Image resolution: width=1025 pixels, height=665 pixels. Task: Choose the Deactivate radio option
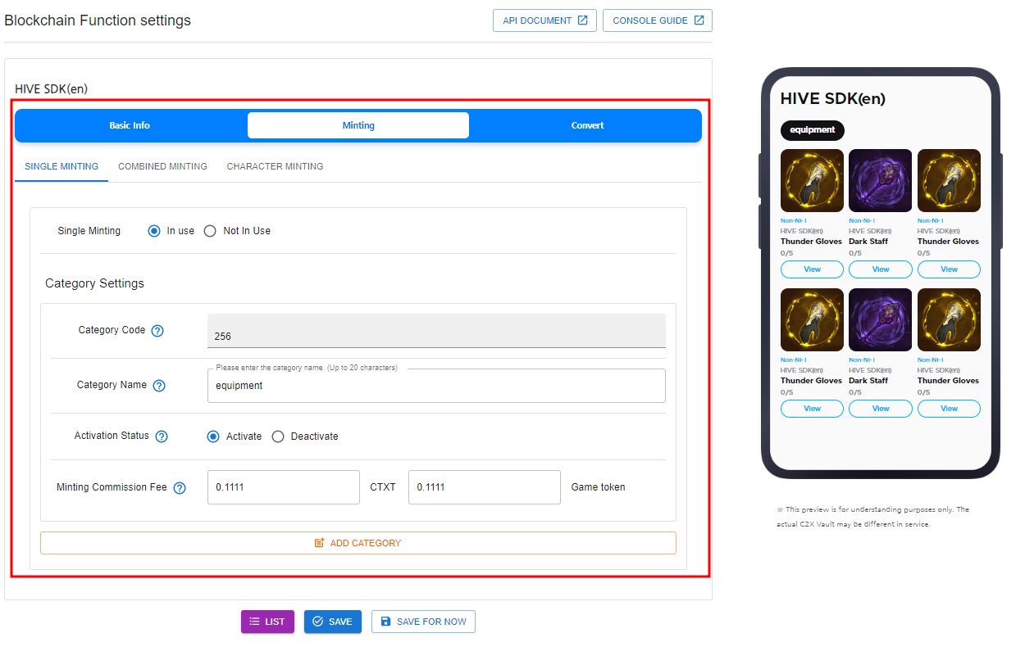pyautogui.click(x=278, y=437)
